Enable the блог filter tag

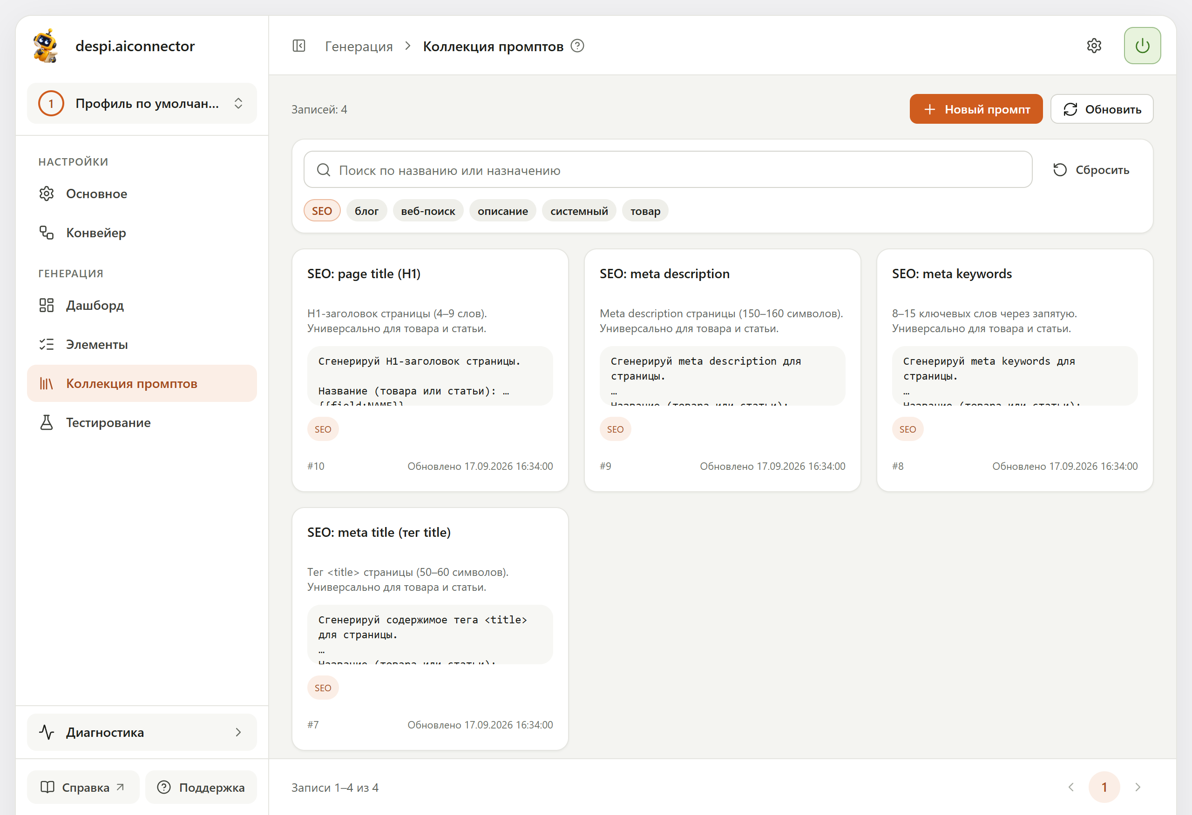367,211
